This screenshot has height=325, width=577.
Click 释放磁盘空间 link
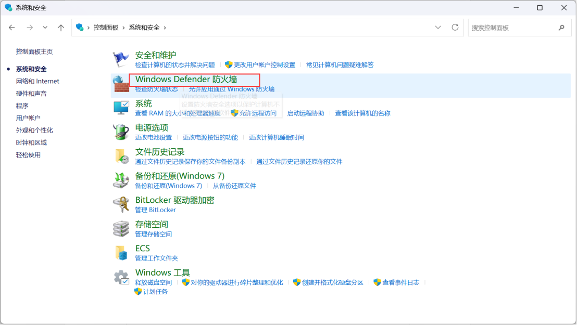[154, 283]
